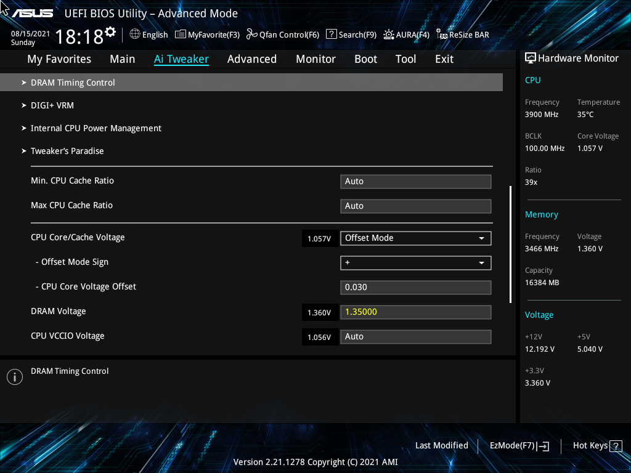Open the AURA(F4) lighting icon
The width and height of the screenshot is (631, 473).
[389, 34]
